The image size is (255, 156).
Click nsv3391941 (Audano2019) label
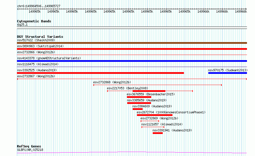click(172, 130)
